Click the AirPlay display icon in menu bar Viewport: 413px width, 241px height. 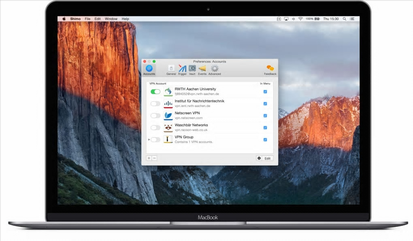[286, 19]
